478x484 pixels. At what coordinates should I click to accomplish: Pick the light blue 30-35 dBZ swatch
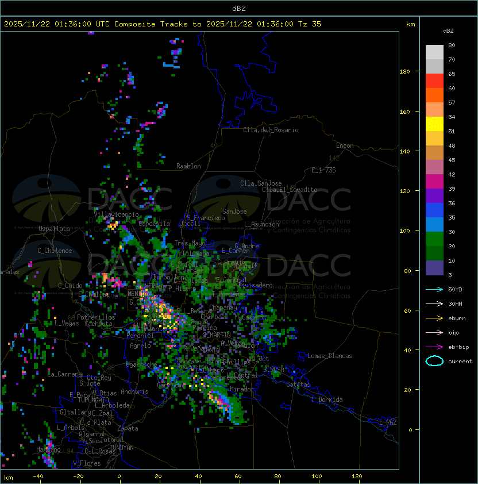[434, 224]
